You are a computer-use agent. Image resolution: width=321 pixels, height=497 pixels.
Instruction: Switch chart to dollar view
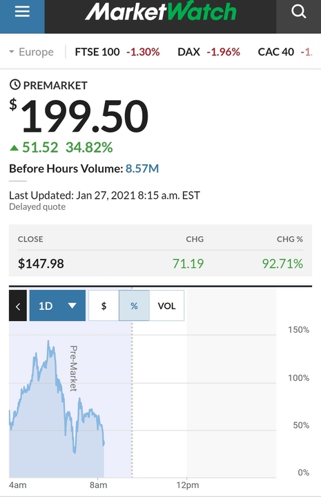tap(104, 306)
